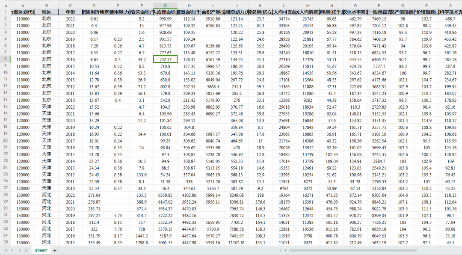Screen dimensions: 462x255
Task: Select the active cell containing 742.73
Action: point(165,59)
